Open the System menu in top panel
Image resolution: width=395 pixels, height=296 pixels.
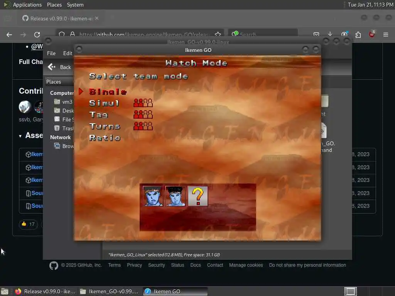[x=75, y=5]
